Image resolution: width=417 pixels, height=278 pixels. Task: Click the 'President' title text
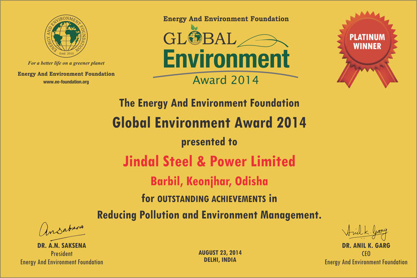pos(62,254)
